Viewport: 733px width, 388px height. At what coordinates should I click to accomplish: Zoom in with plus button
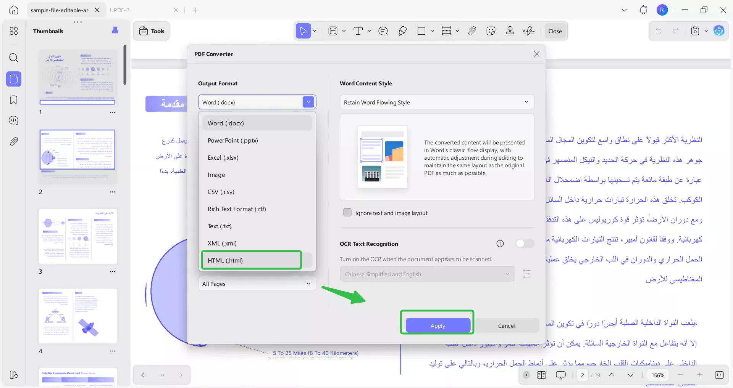[700, 375]
